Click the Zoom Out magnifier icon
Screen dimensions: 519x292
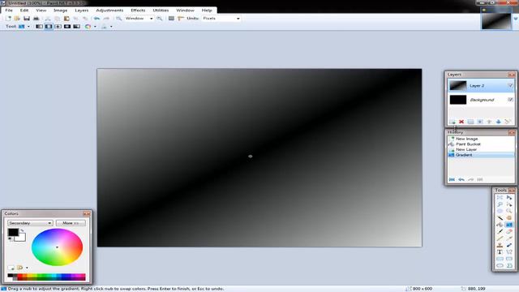point(119,19)
